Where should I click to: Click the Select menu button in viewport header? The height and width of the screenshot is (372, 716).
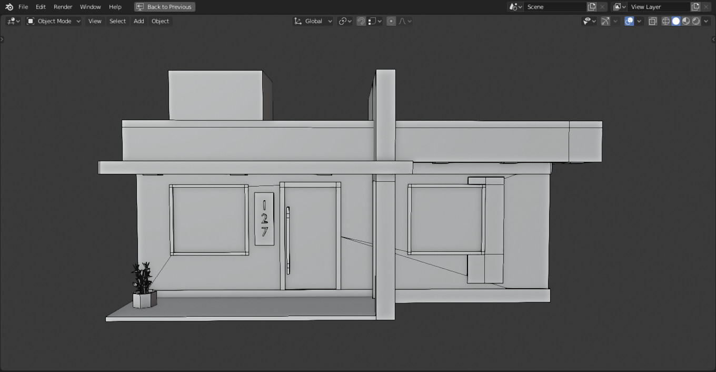117,21
